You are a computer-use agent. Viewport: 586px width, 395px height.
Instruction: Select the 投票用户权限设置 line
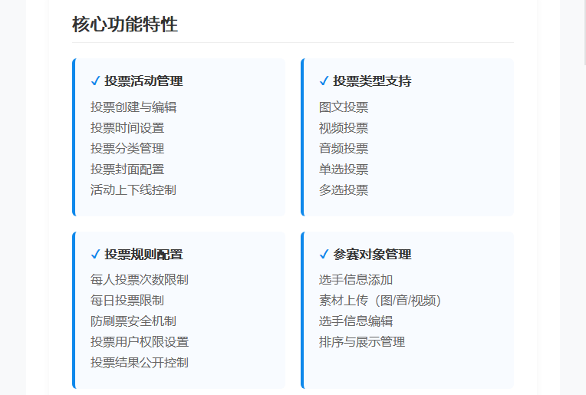[x=140, y=341]
